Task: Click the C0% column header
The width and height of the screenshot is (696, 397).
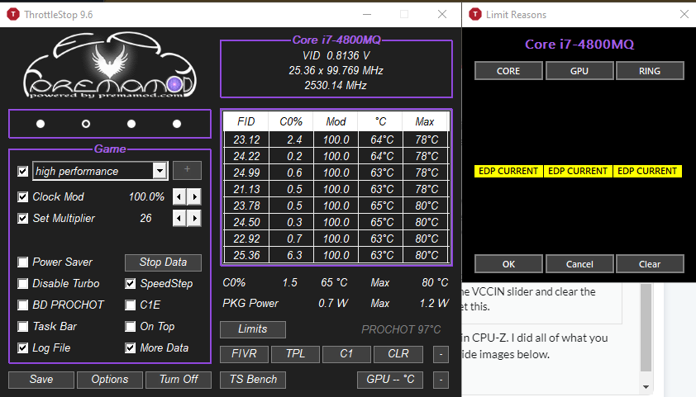Action: (x=291, y=122)
